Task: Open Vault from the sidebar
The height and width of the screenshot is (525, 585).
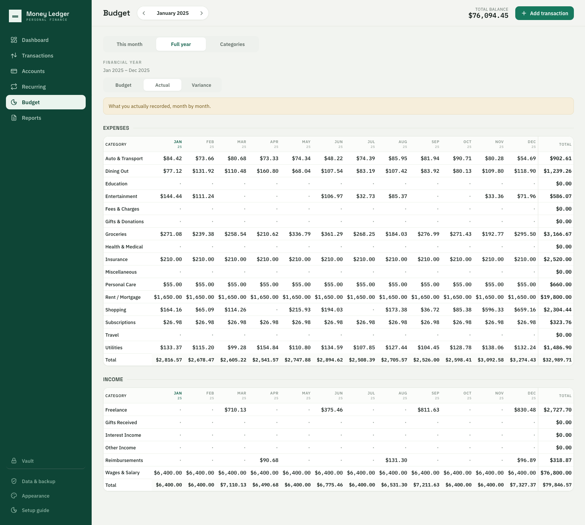Action: tap(46, 461)
